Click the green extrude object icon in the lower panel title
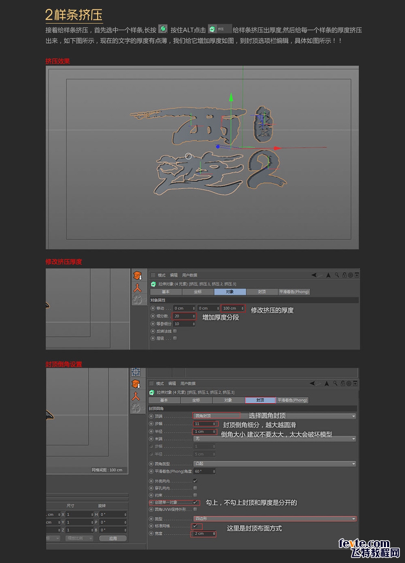 click(x=151, y=392)
